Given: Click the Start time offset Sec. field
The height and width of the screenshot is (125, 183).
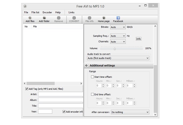Looking at the screenshot, I should click(x=119, y=85).
